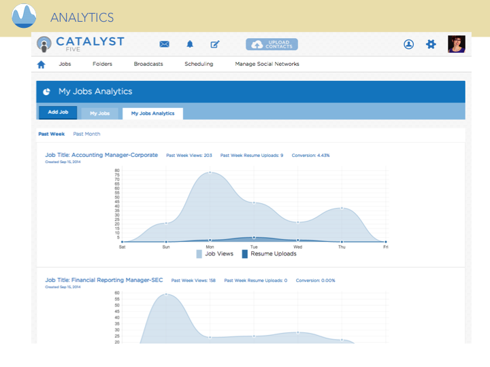Open the Broadcasts menu item
490x367 pixels.
click(148, 64)
